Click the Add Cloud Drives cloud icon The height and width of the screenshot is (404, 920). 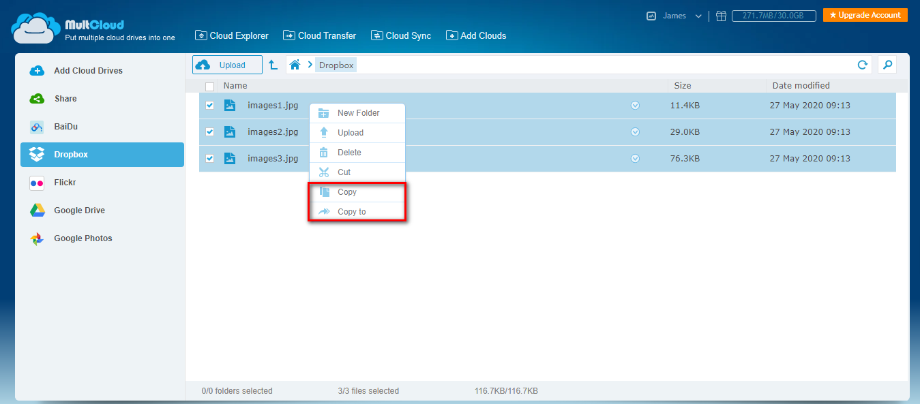pyautogui.click(x=37, y=71)
